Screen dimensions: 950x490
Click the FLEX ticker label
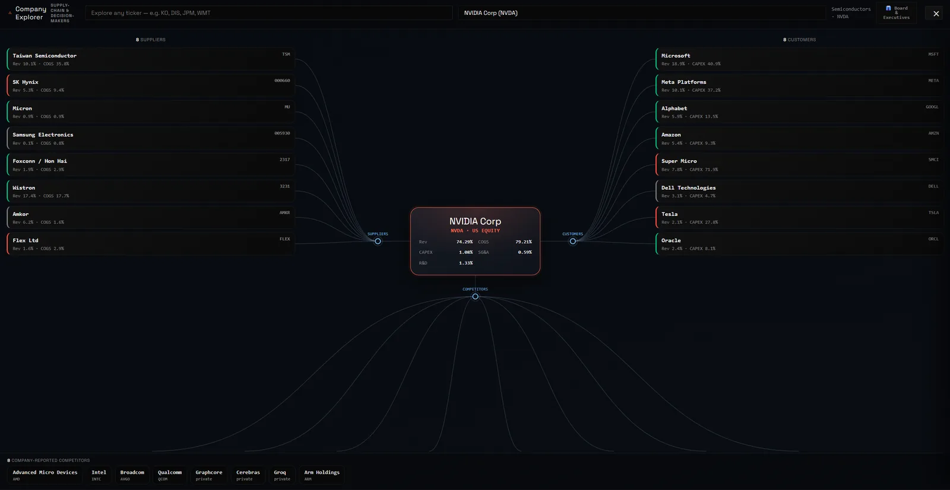pos(285,239)
